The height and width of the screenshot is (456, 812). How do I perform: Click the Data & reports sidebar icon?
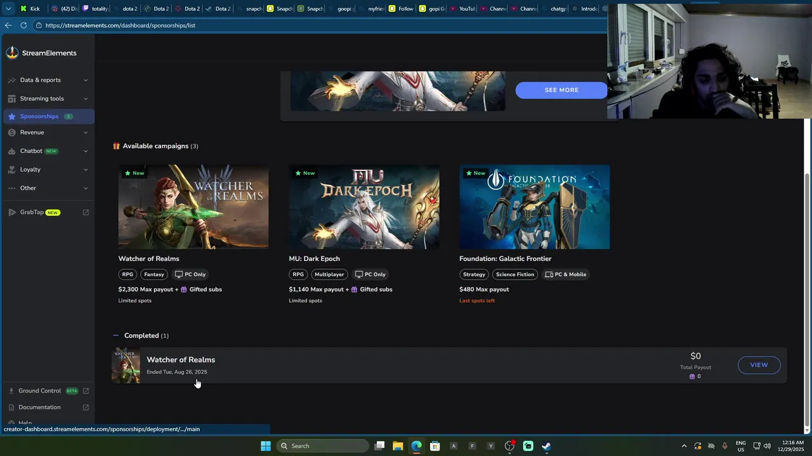click(x=11, y=80)
